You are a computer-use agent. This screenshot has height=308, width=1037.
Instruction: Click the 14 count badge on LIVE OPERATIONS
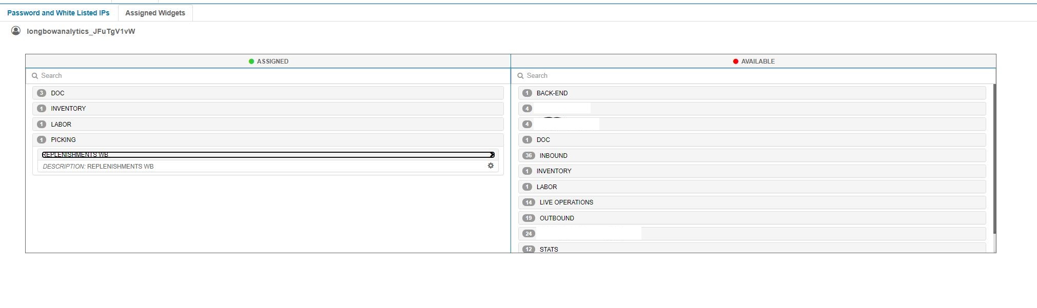tap(529, 202)
